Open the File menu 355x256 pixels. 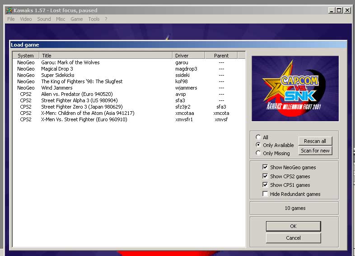(x=11, y=19)
